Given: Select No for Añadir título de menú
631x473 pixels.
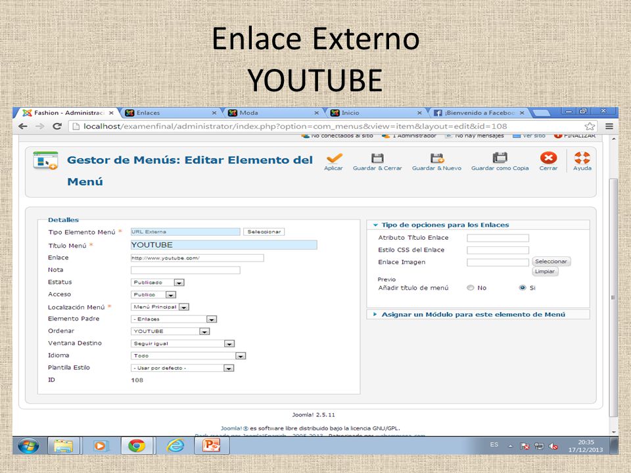Looking at the screenshot, I should coord(471,288).
